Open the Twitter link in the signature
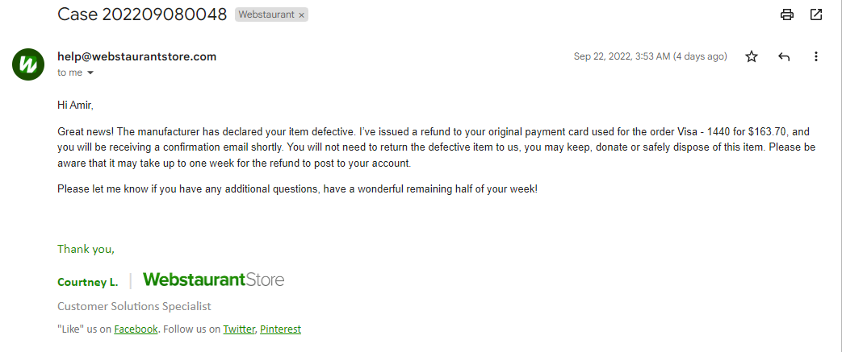This screenshot has width=842, height=352. [239, 329]
